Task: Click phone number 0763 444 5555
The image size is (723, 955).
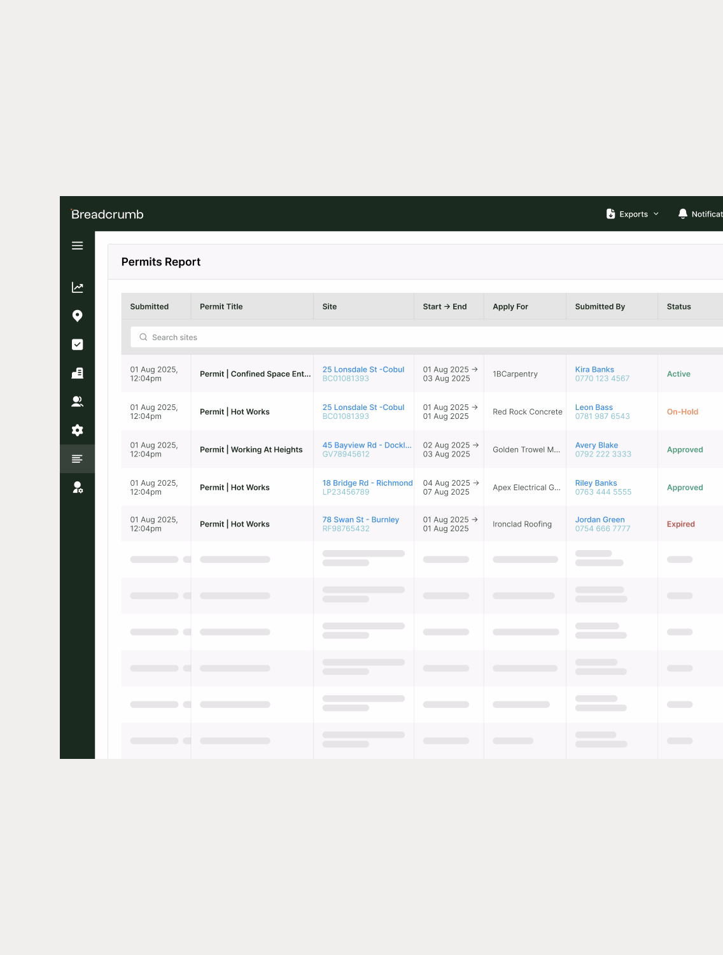Action: pos(603,492)
